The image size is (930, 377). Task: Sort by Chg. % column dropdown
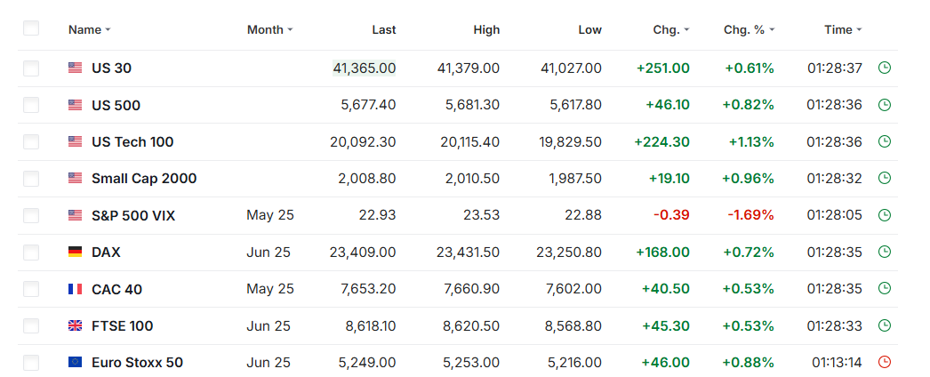[771, 30]
